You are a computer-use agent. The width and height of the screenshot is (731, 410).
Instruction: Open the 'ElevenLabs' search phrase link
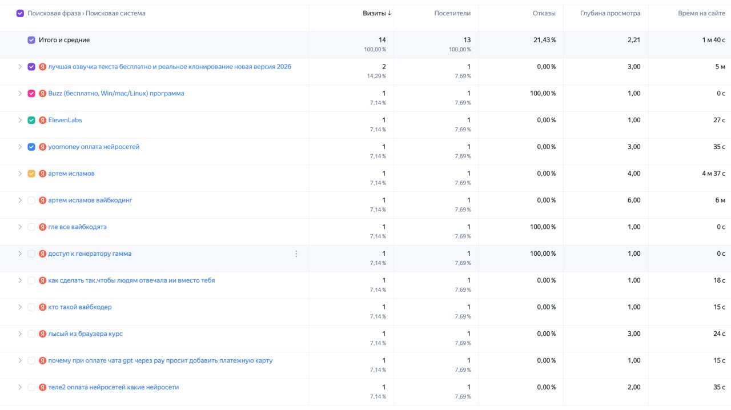coord(65,120)
